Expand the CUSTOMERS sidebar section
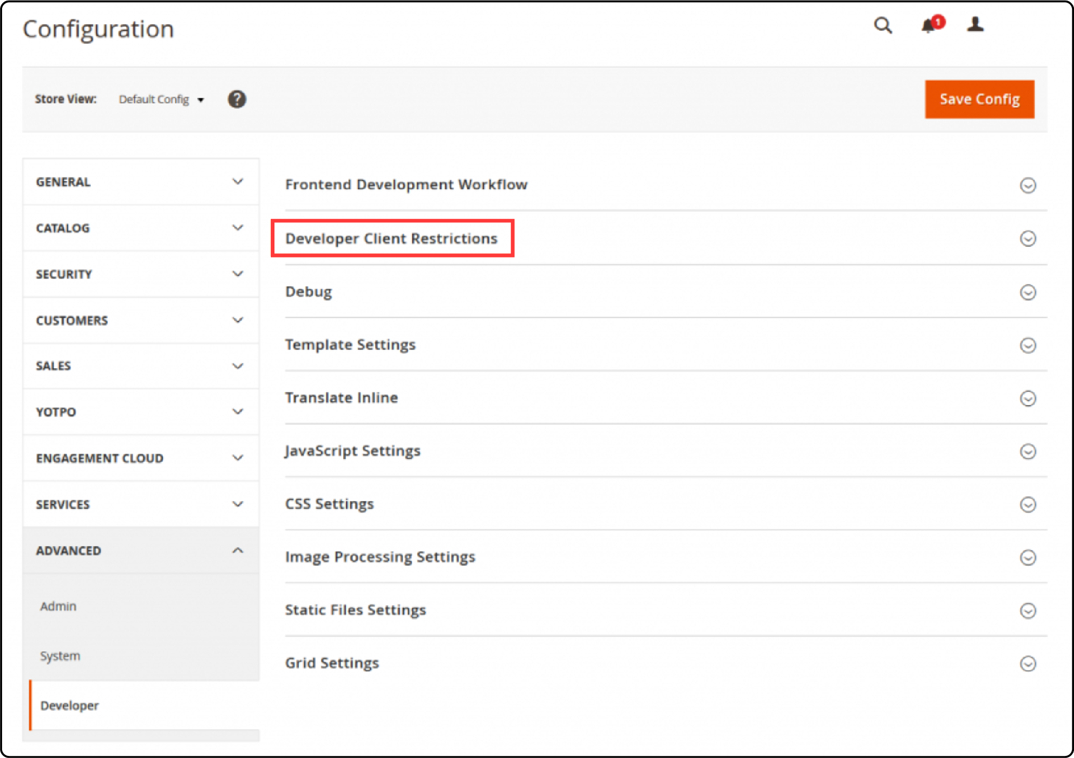Viewport: 1074px width, 758px height. [x=140, y=320]
